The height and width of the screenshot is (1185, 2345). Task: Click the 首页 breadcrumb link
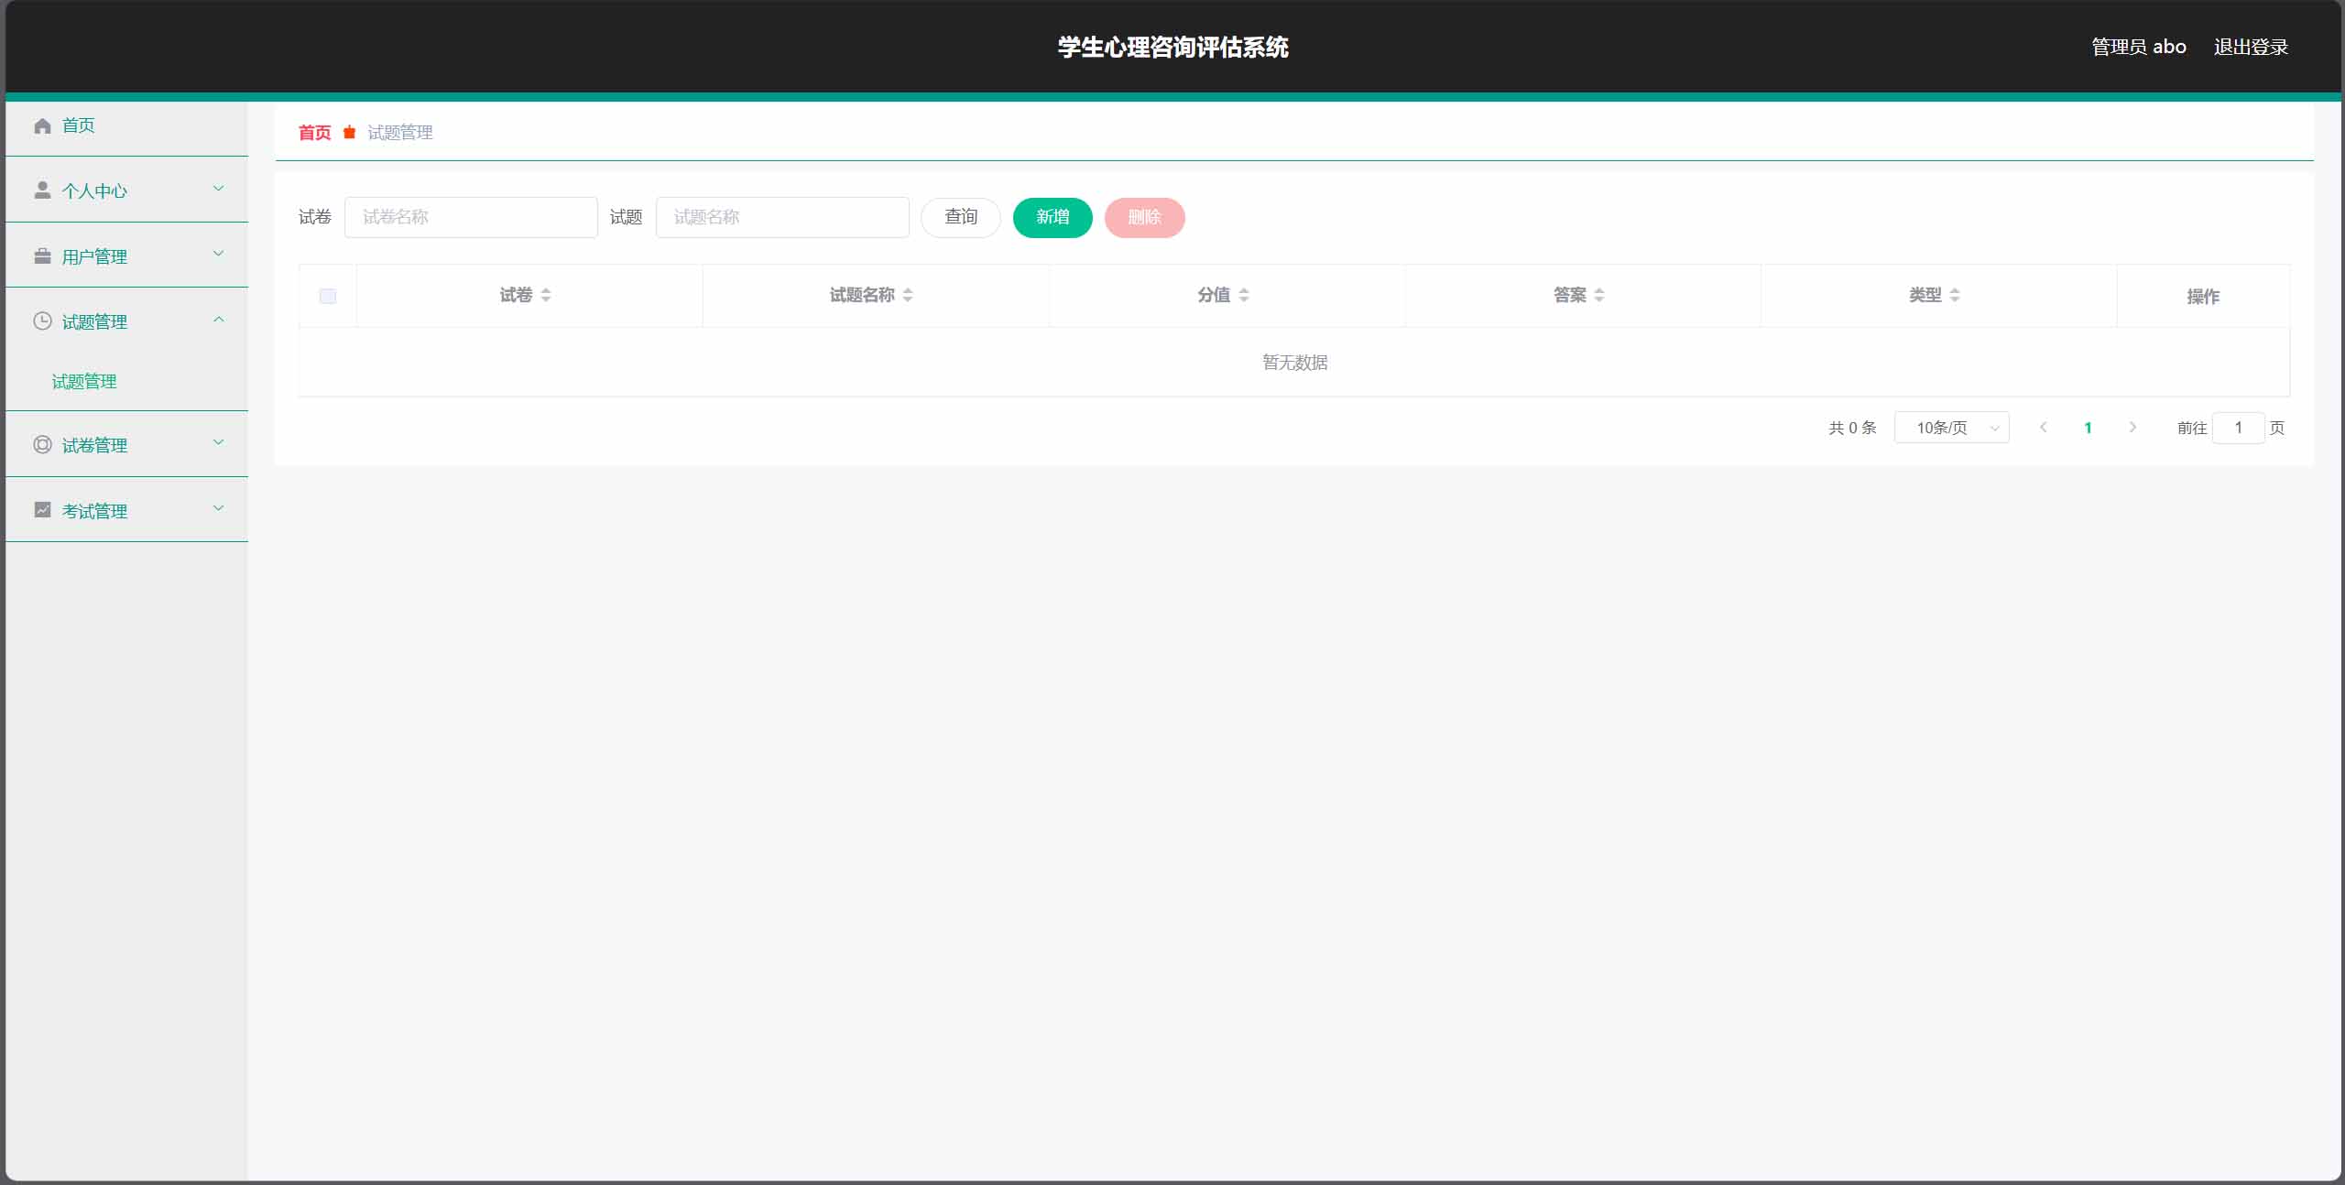tap(314, 133)
